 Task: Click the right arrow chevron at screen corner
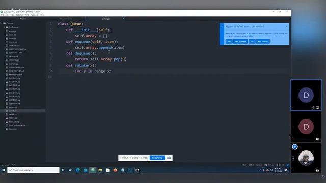coord(322,176)
